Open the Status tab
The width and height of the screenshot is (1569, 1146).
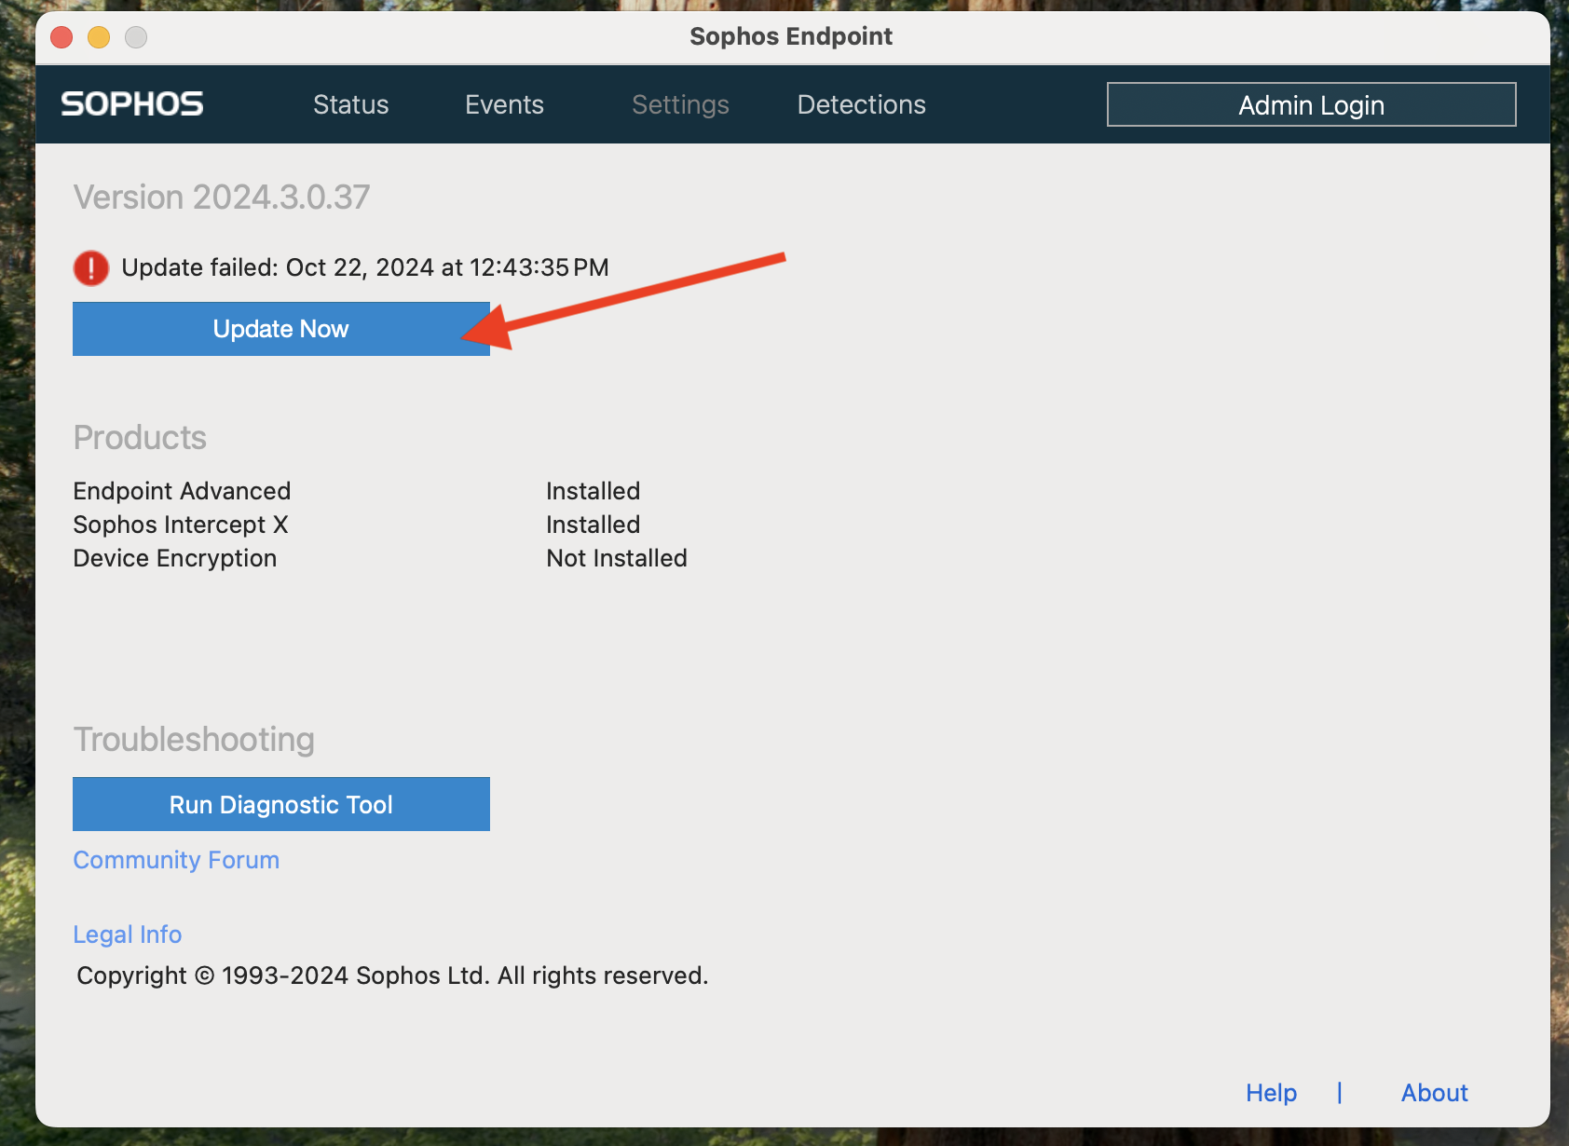(350, 104)
